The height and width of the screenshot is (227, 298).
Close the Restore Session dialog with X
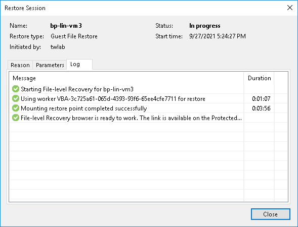[290, 8]
